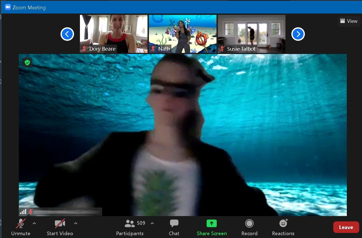Open the View layout menu

348,21
